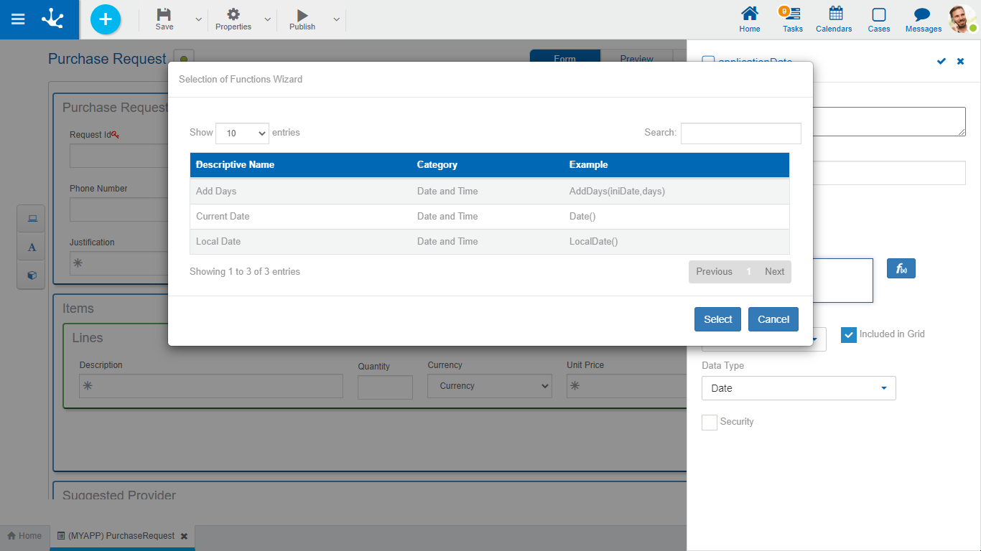Cancel the Functions Wizard dialog
The image size is (981, 551).
coord(773,319)
